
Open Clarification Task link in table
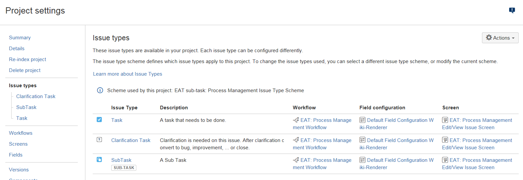[x=131, y=140]
